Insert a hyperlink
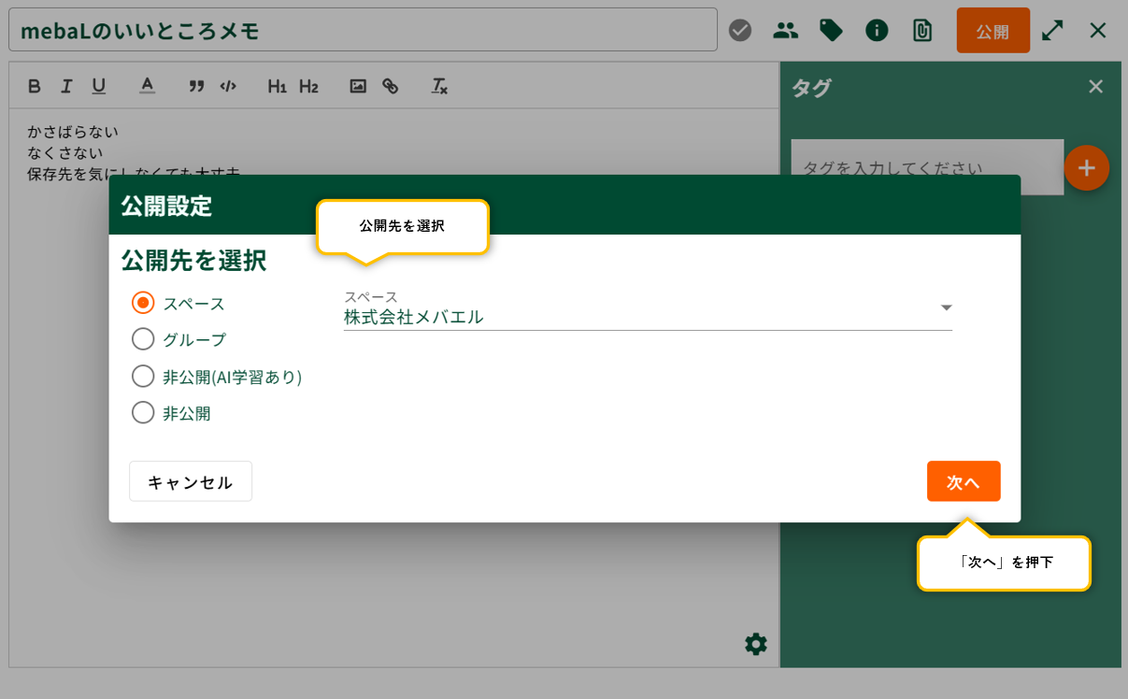The image size is (1128, 699). tap(391, 87)
